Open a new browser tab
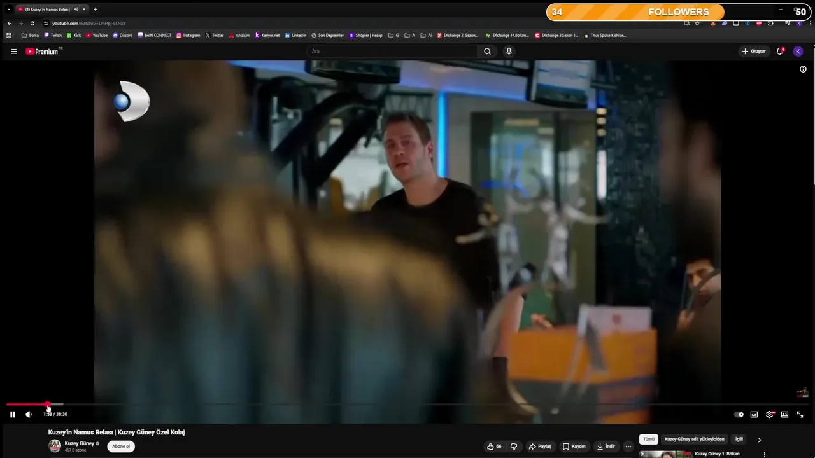Image resolution: width=815 pixels, height=458 pixels. point(96,9)
